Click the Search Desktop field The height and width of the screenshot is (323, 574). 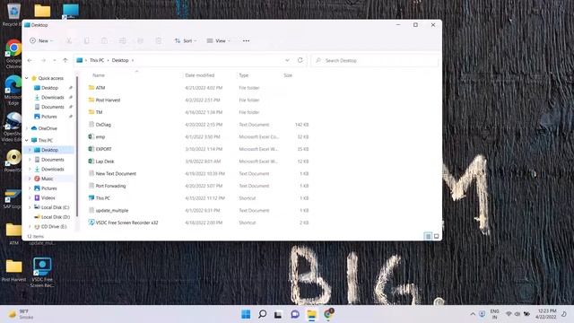[375, 60]
